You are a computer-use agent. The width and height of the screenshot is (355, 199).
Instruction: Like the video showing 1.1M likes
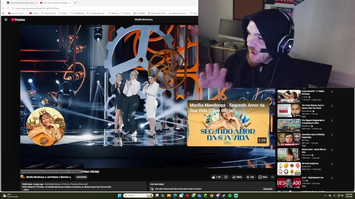216,177
